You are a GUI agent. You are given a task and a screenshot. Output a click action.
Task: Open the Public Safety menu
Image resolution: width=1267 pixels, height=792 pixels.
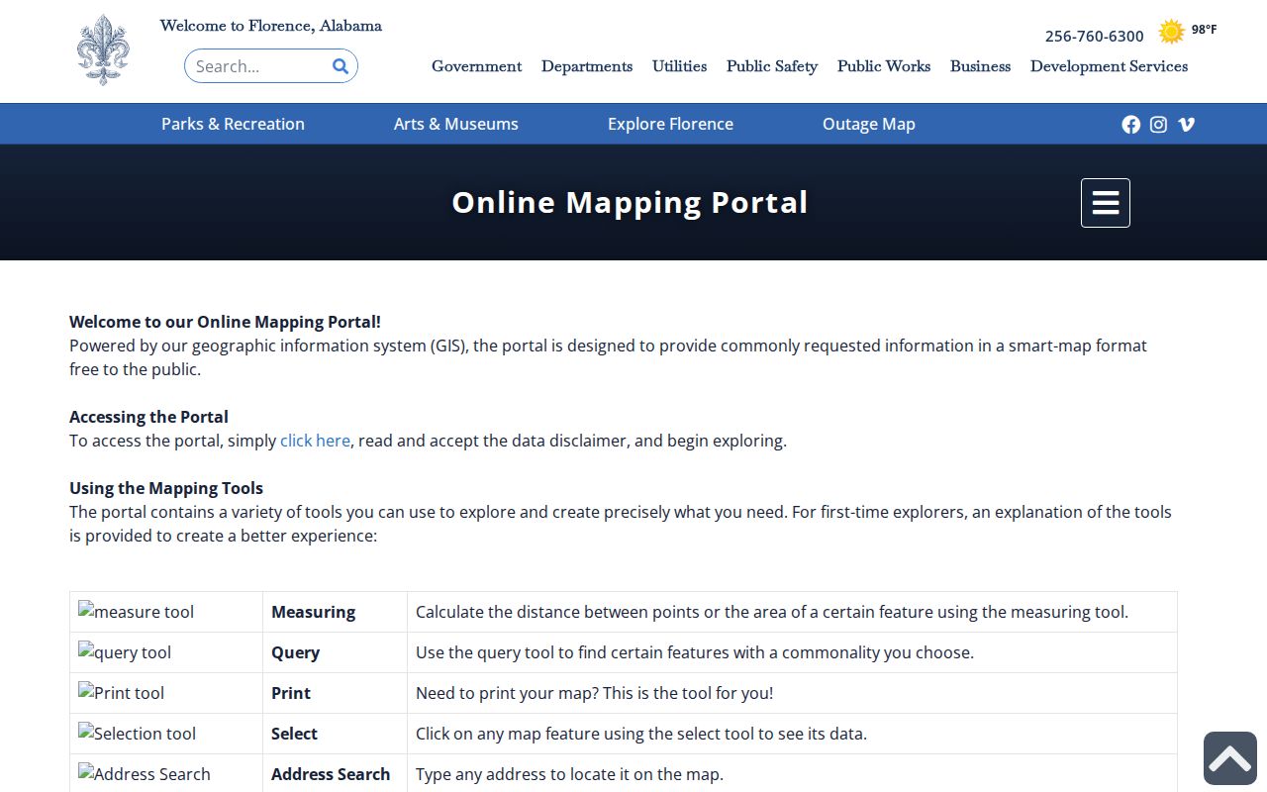click(x=772, y=66)
